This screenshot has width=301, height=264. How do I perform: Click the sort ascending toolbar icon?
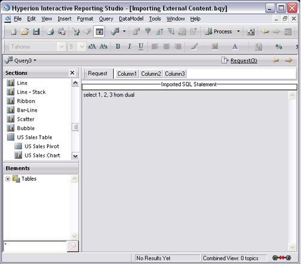tap(160, 31)
